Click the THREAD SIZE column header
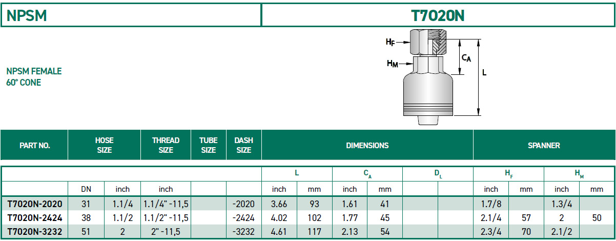Screen dimensions: 616x241 166,145
